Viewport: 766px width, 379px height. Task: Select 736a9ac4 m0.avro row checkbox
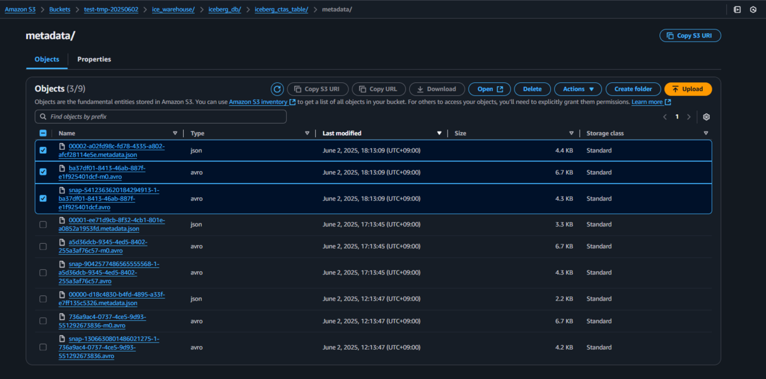coord(43,320)
